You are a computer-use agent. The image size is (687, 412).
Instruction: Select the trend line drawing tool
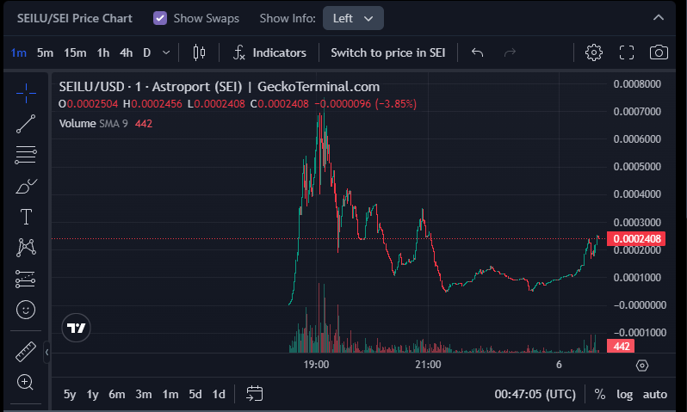pyautogui.click(x=26, y=124)
